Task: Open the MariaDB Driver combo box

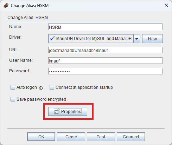Action: (x=94, y=39)
